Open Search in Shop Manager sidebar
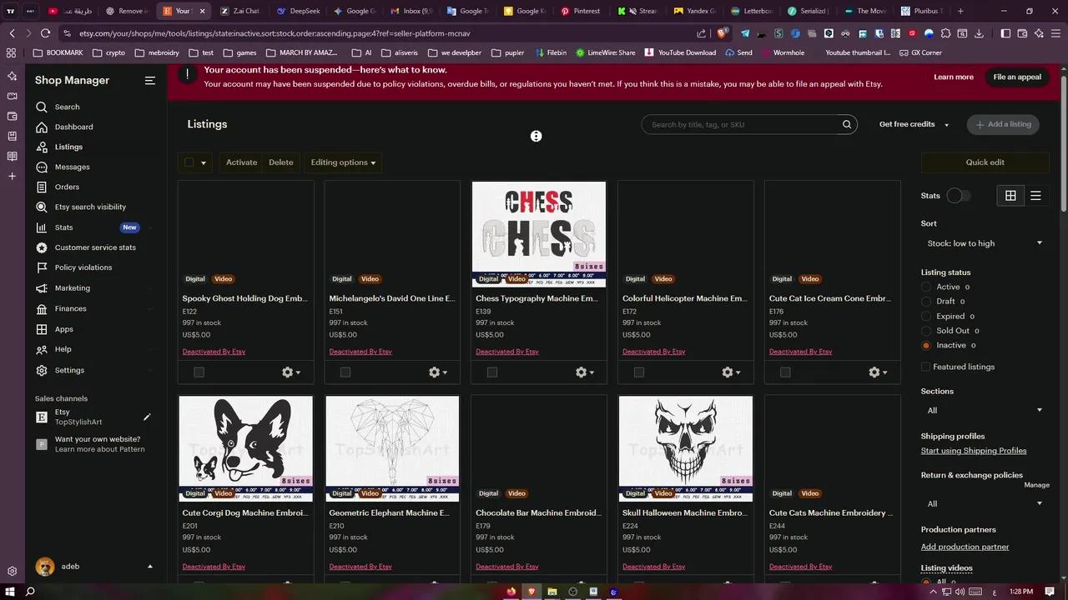This screenshot has width=1068, height=600. tap(67, 107)
